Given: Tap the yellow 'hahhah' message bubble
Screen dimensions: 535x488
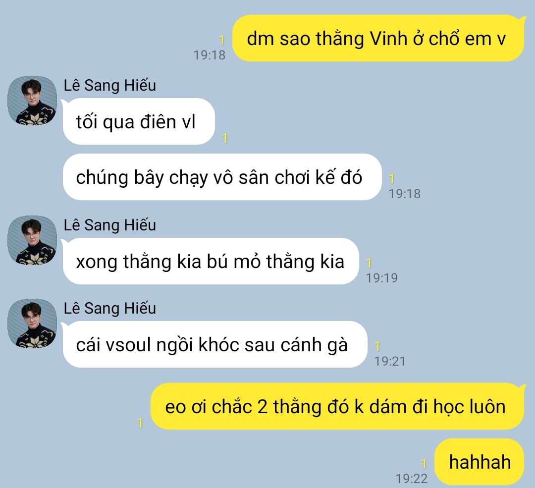Looking at the screenshot, I should (479, 462).
